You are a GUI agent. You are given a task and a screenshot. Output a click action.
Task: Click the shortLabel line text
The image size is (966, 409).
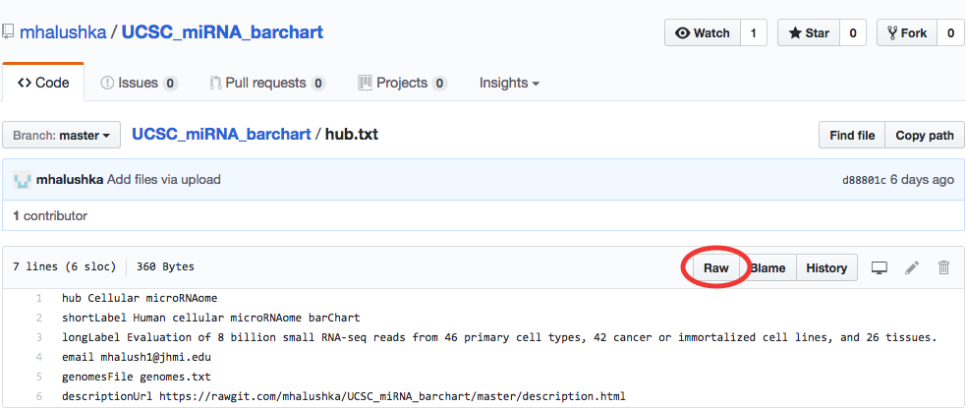(210, 319)
